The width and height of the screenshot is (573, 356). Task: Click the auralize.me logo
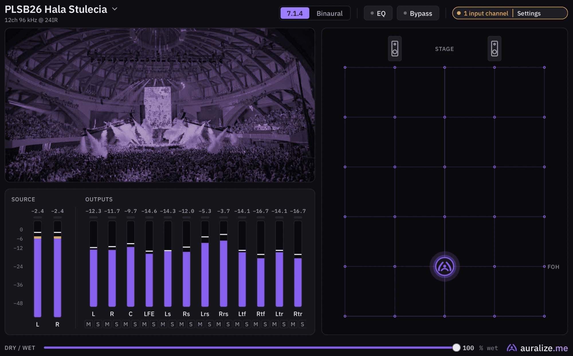click(537, 348)
